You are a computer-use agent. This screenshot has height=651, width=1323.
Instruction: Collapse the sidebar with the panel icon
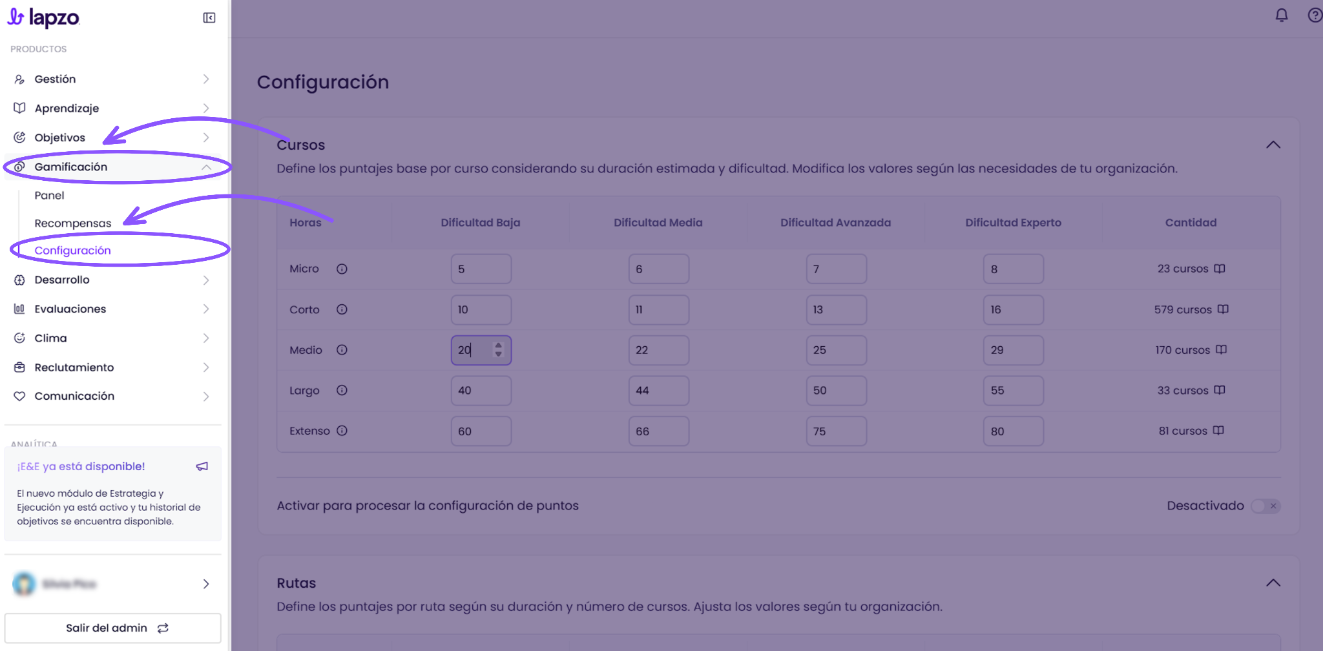(x=209, y=17)
